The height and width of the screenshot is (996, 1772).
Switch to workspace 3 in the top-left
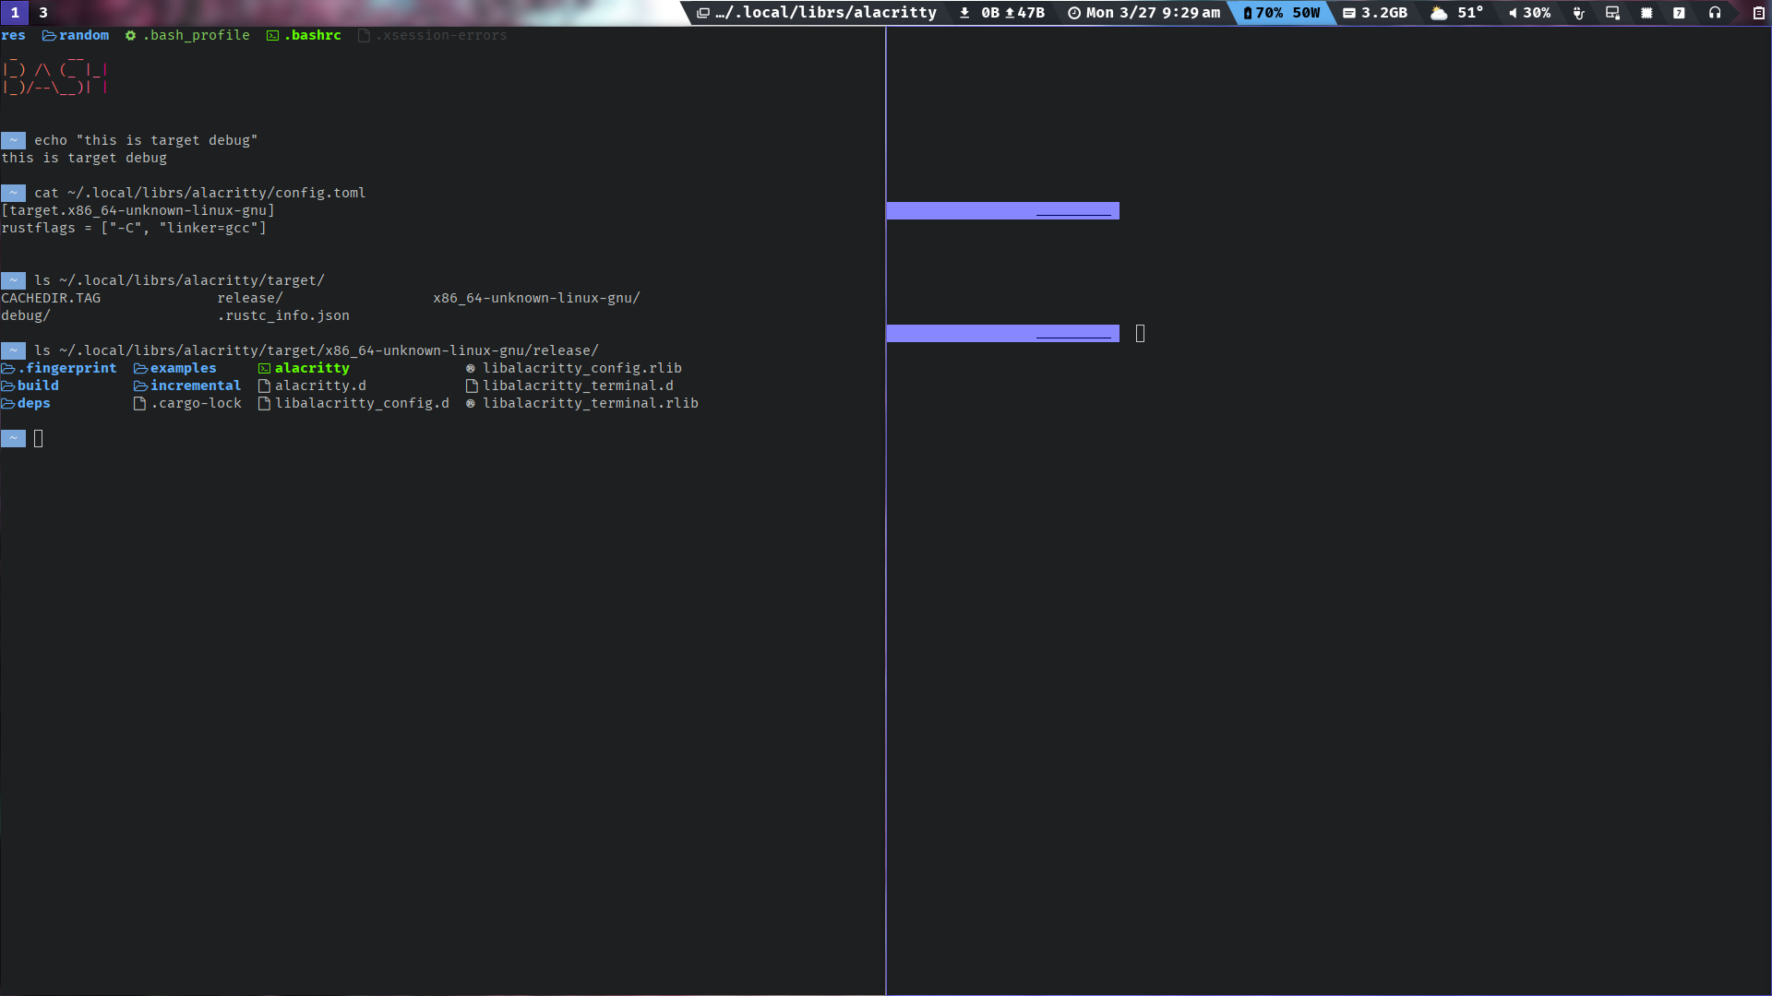42,12
